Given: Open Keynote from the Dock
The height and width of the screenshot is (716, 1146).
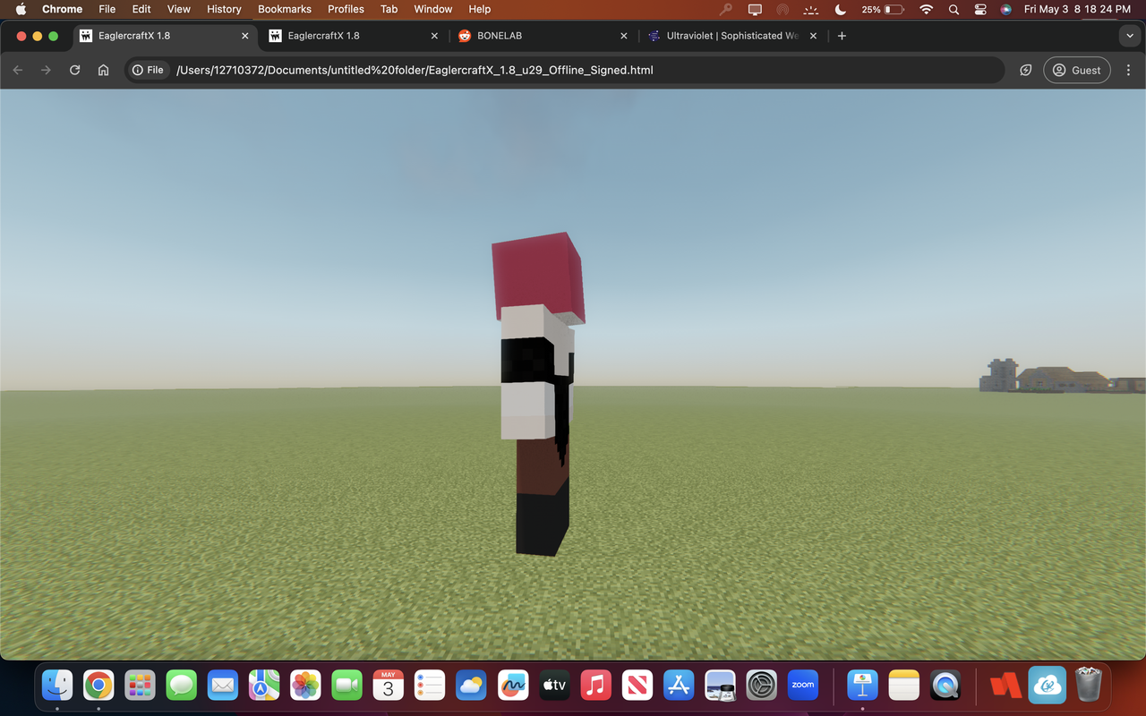Looking at the screenshot, I should pyautogui.click(x=863, y=686).
